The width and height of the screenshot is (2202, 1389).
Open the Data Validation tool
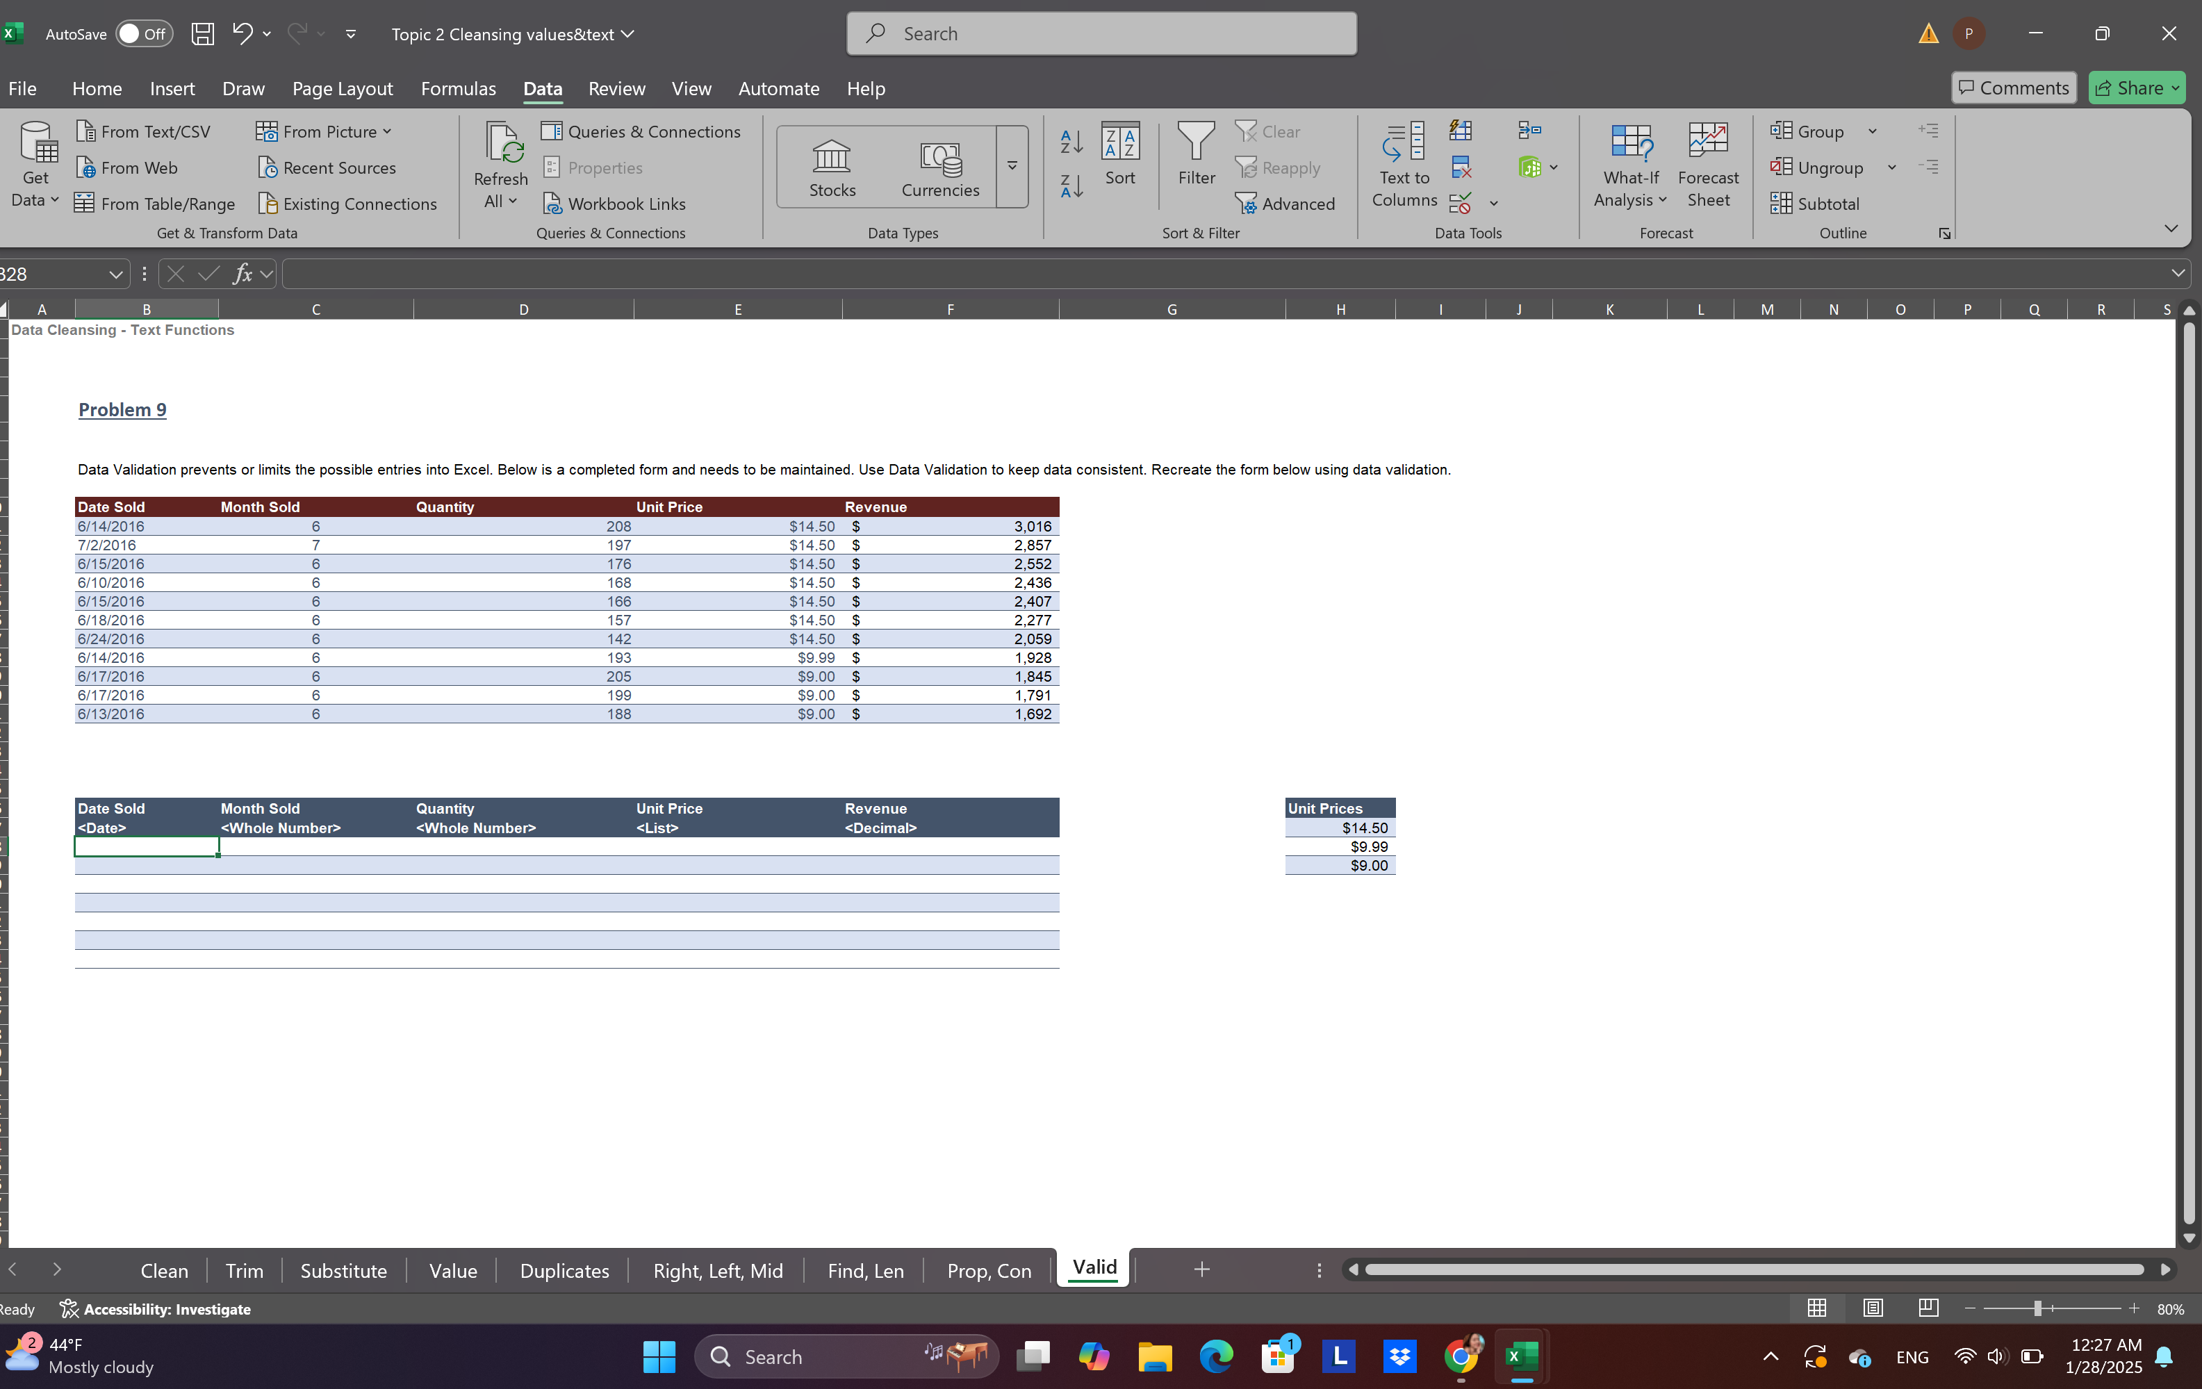tap(1461, 203)
